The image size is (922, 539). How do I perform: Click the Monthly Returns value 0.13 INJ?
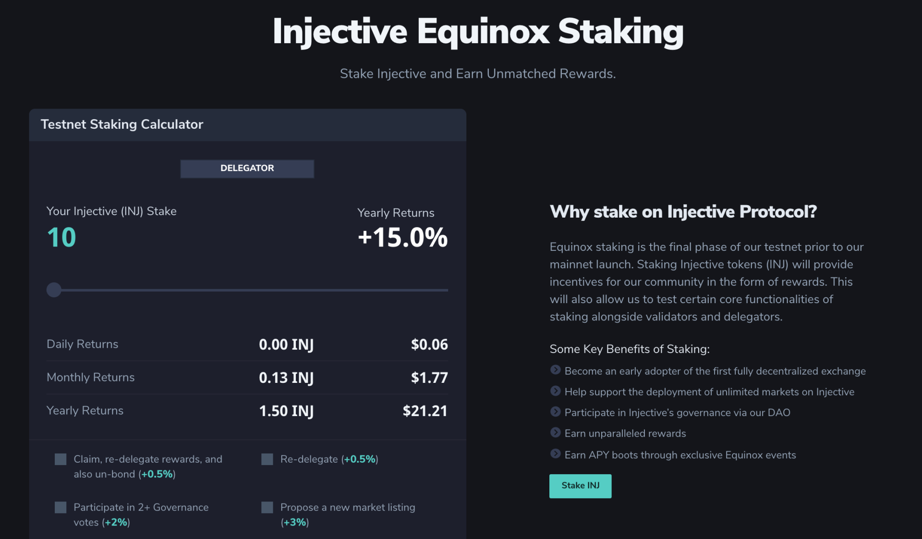(286, 378)
